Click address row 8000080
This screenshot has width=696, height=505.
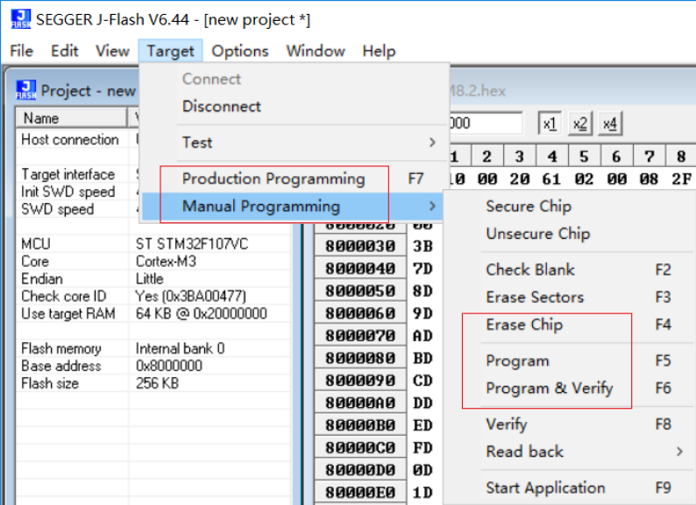click(360, 358)
